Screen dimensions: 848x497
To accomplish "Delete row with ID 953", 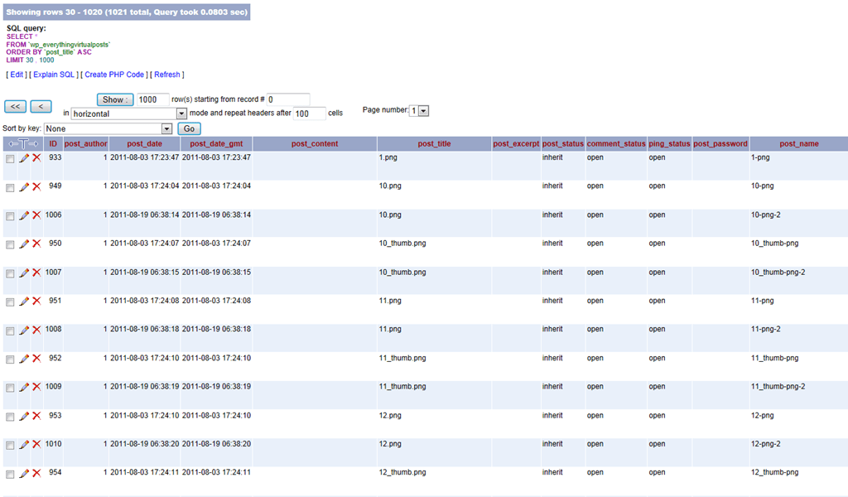I will [x=36, y=416].
